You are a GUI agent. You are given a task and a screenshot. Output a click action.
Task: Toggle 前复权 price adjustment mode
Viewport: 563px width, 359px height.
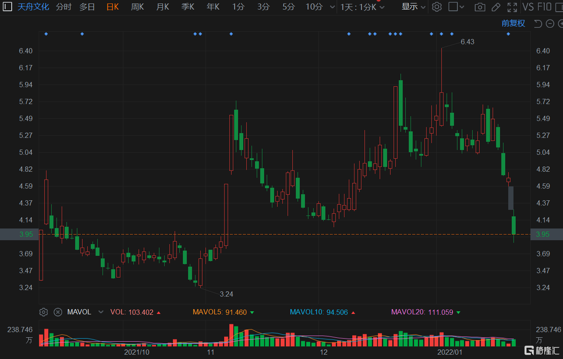513,23
